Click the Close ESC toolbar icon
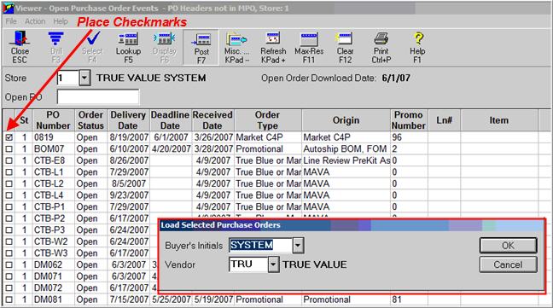Viewport: 553px width, 308px height. point(20,48)
